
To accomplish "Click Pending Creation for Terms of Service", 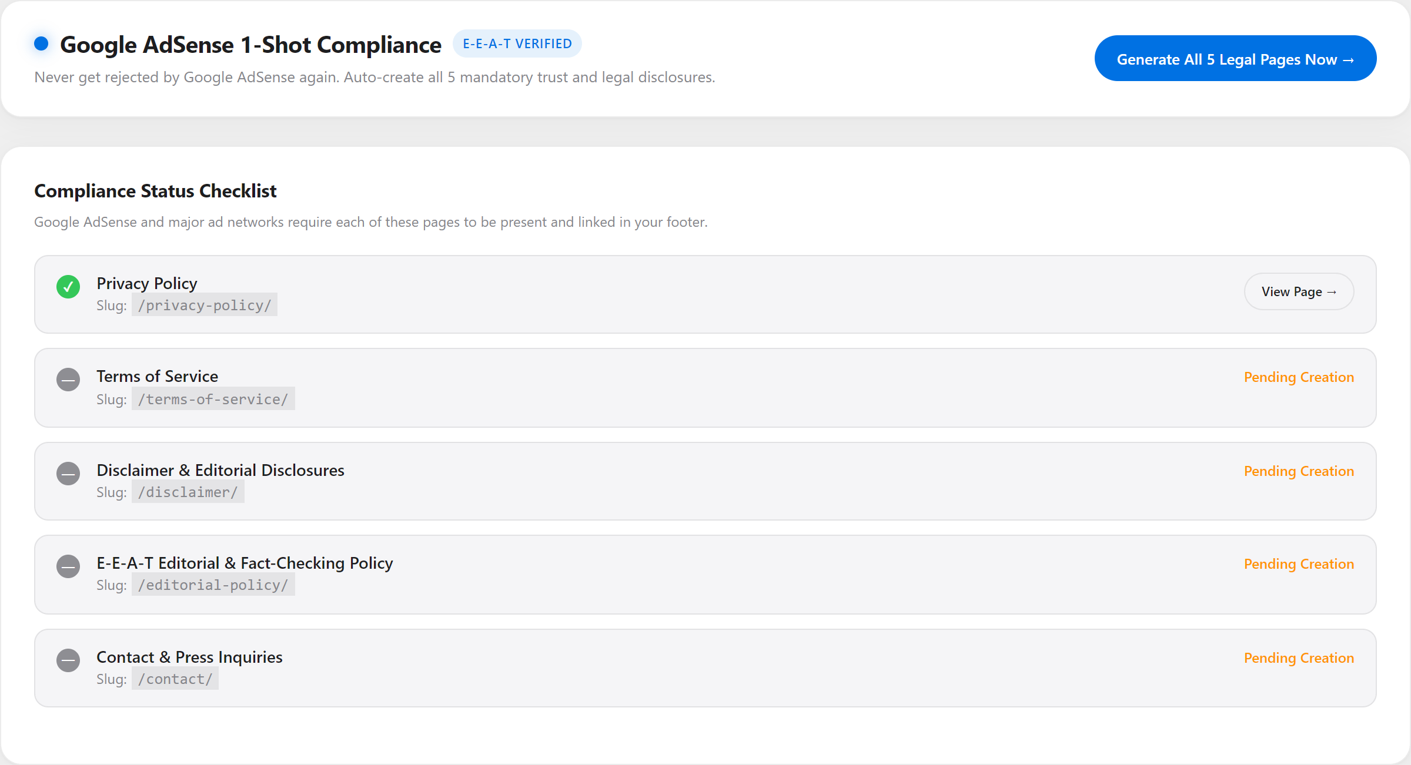I will 1299,377.
